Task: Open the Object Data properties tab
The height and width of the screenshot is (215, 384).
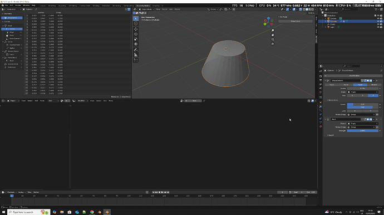Action: click(321, 122)
